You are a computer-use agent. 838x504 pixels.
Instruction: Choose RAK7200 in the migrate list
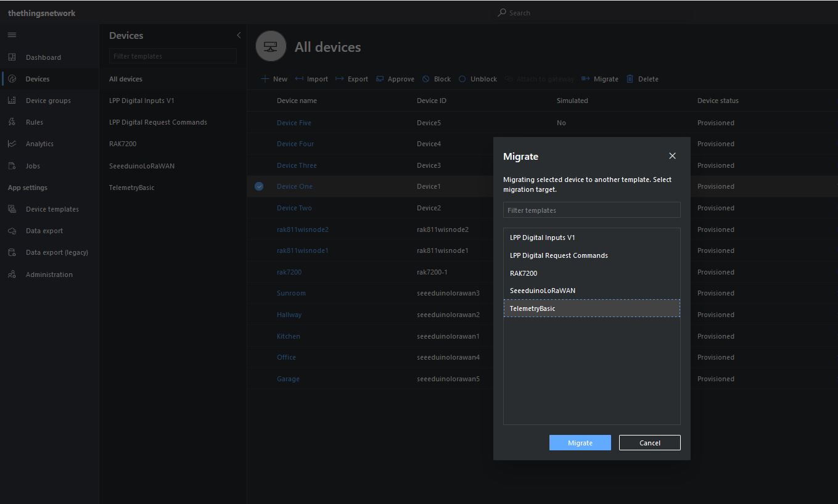(524, 273)
